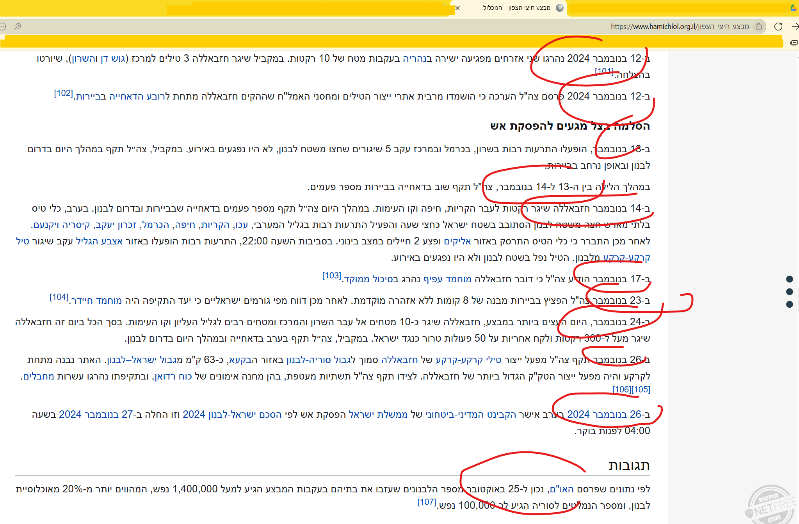This screenshot has width=799, height=524.
Task: Click the Google Drive tab icon
Action: click(x=794, y=8)
